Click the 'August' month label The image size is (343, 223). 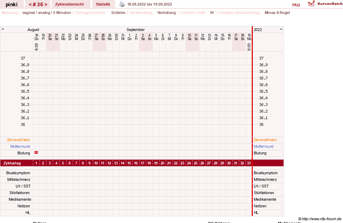[x=34, y=30]
